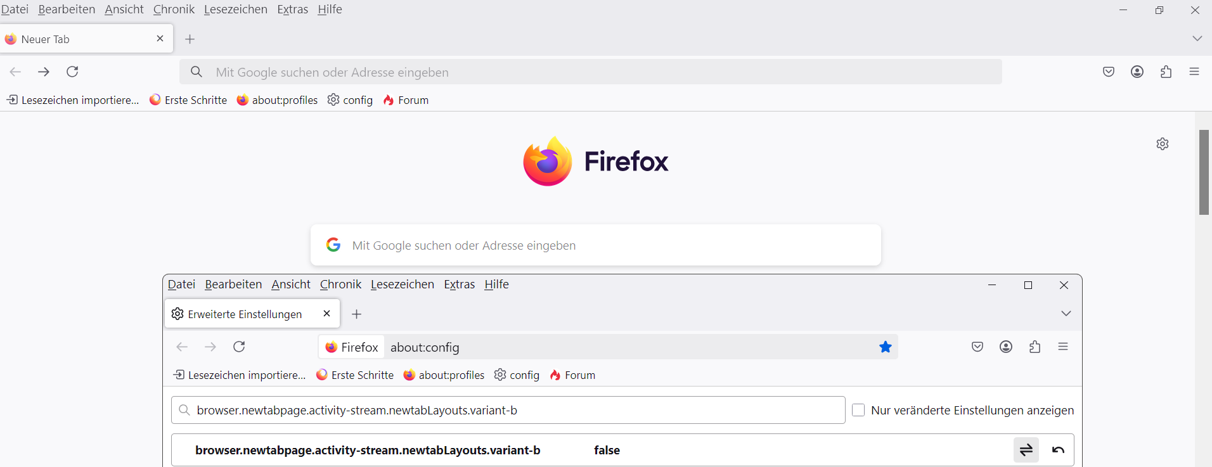Select the Erweiterte Einstellungen tab

tap(245, 314)
